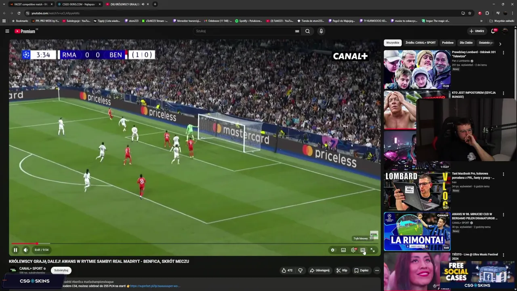Turn on subtitles with the captions icon
Viewport: 517px width, 291px height.
click(343, 250)
